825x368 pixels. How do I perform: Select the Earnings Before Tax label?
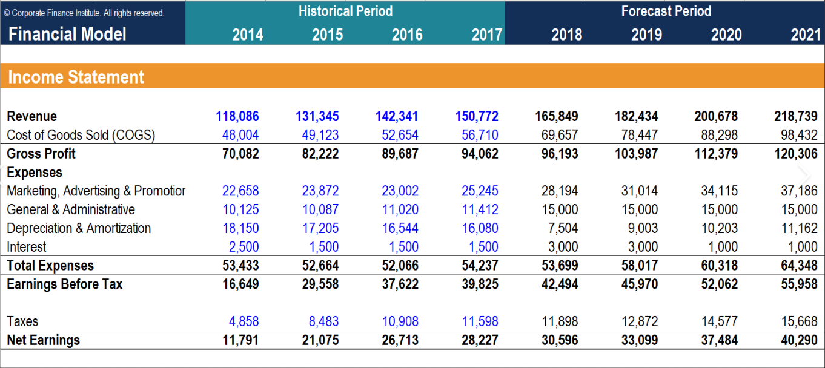[x=65, y=284]
